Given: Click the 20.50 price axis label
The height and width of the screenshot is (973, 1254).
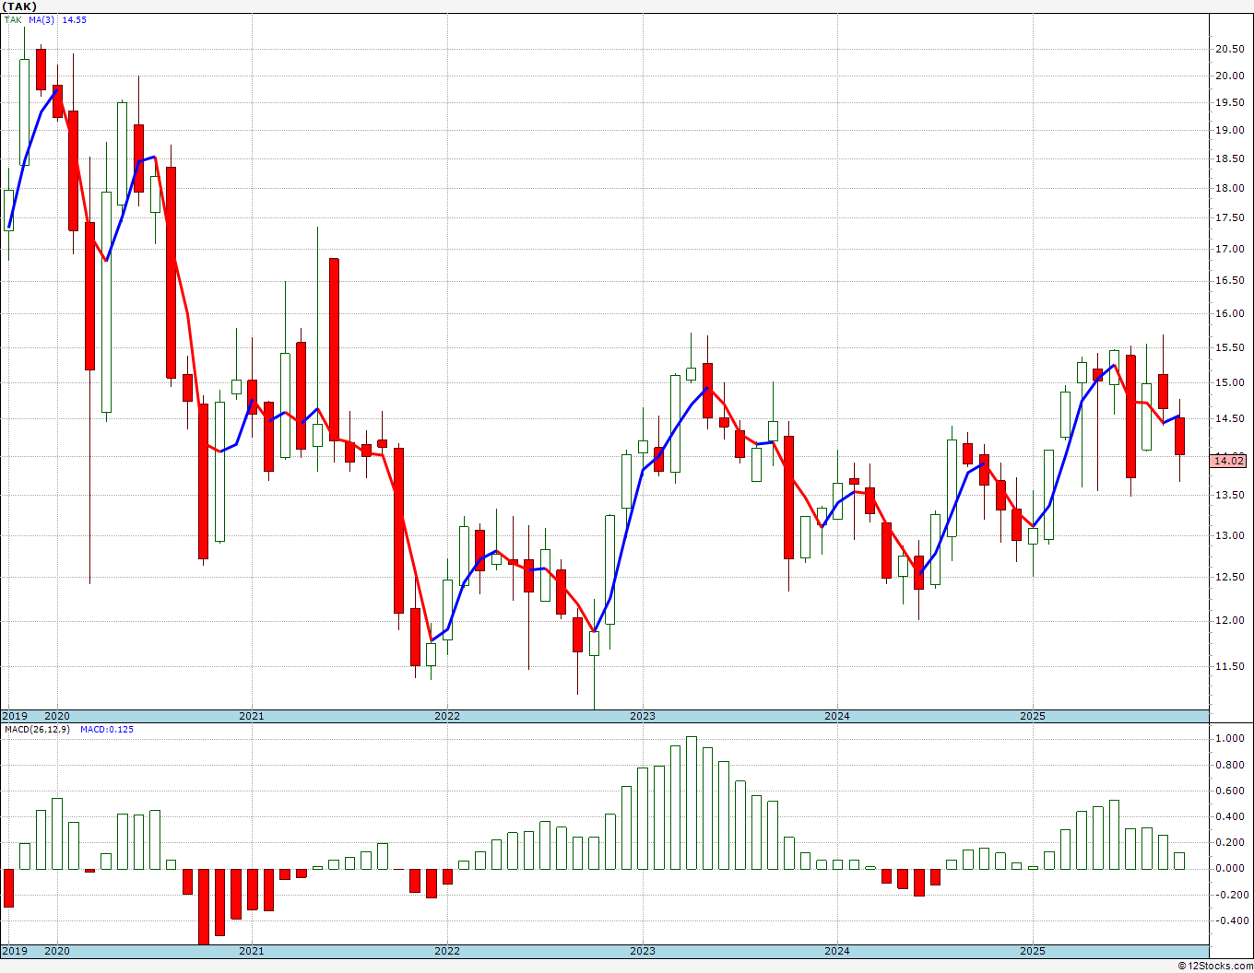Looking at the screenshot, I should (1228, 50).
